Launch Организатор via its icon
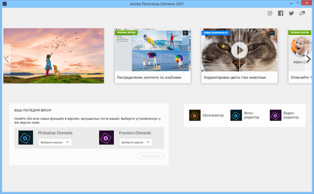 pos(195,115)
